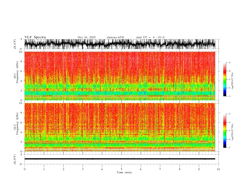Image resolution: width=246 pixels, height=190 pixels.
Task: Click the "Time (min)" axis label
Action: (124, 172)
